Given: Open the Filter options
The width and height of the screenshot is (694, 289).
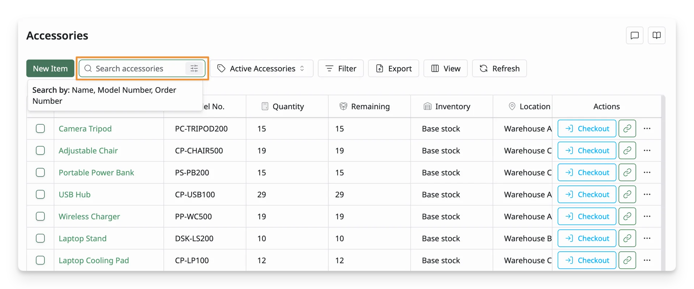Looking at the screenshot, I should (340, 68).
